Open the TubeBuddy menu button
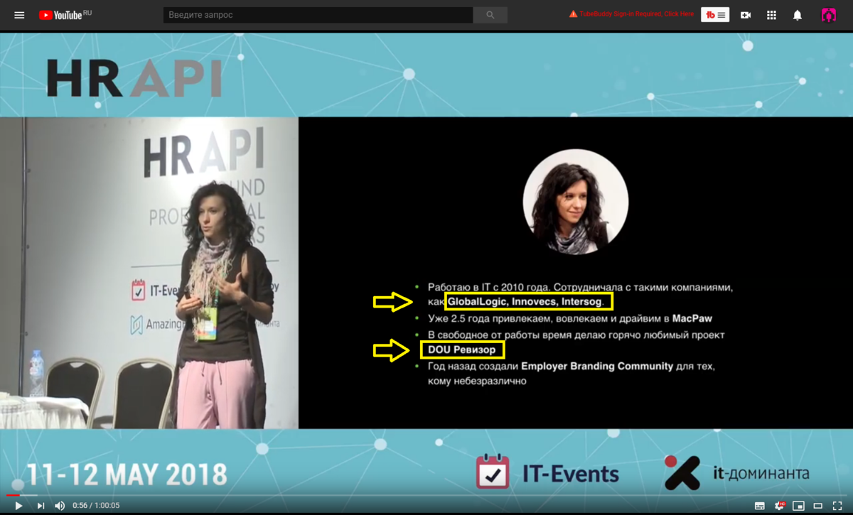Viewport: 853px width, 515px height. [715, 15]
